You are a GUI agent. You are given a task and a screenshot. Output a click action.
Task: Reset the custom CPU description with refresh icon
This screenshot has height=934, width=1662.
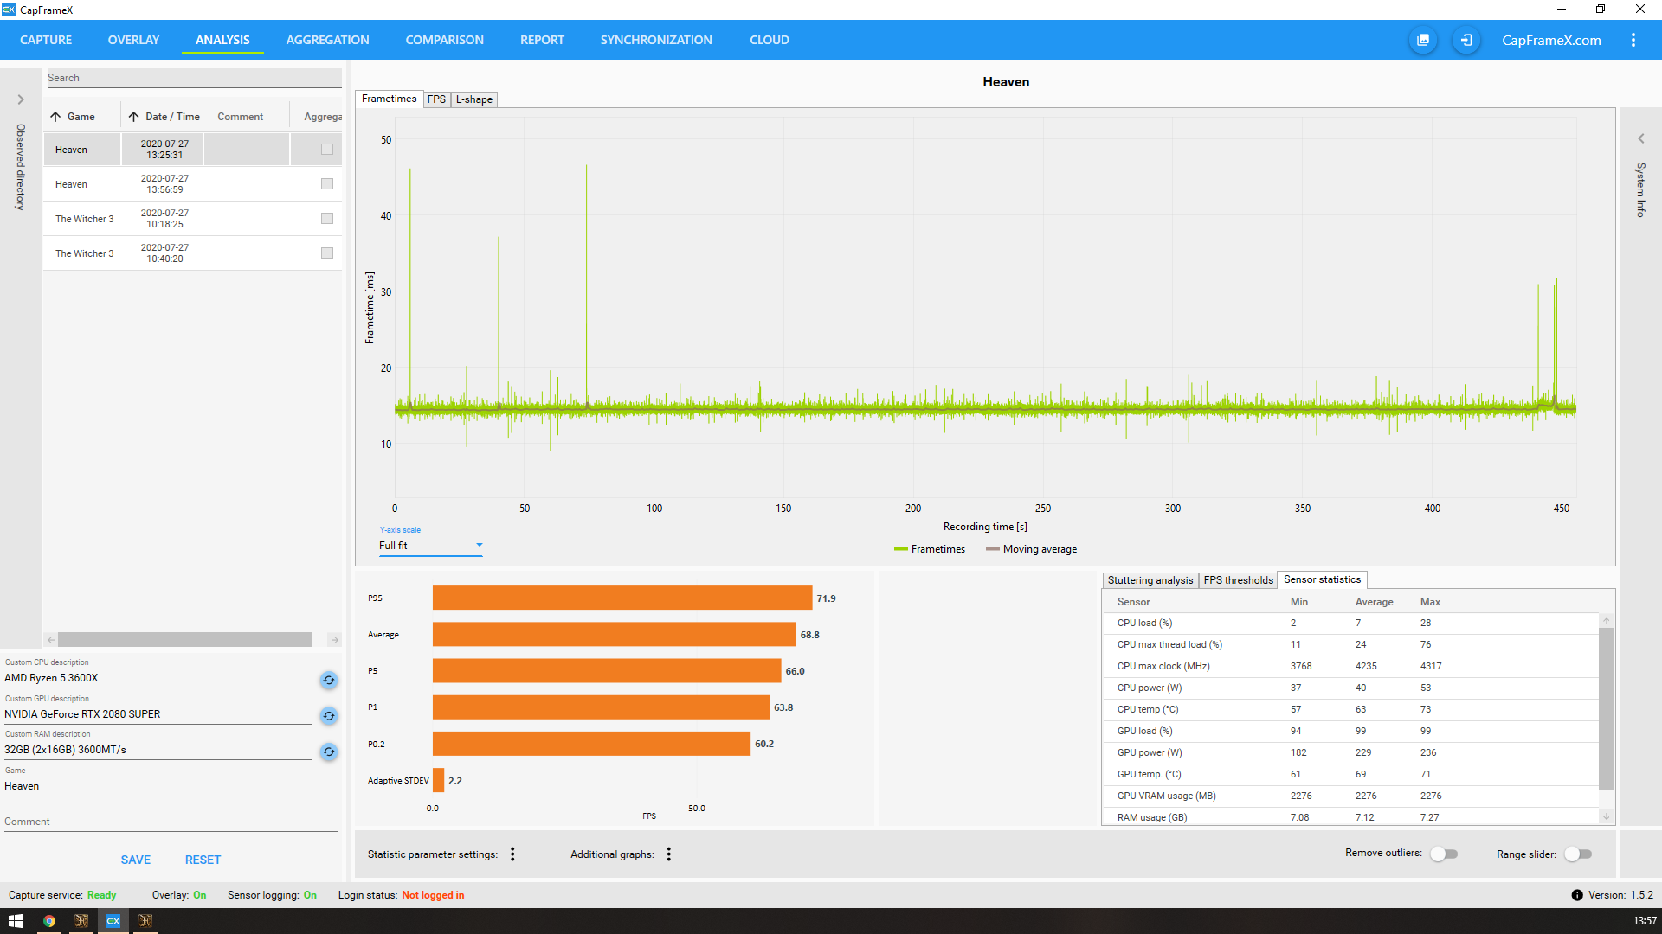pos(328,680)
